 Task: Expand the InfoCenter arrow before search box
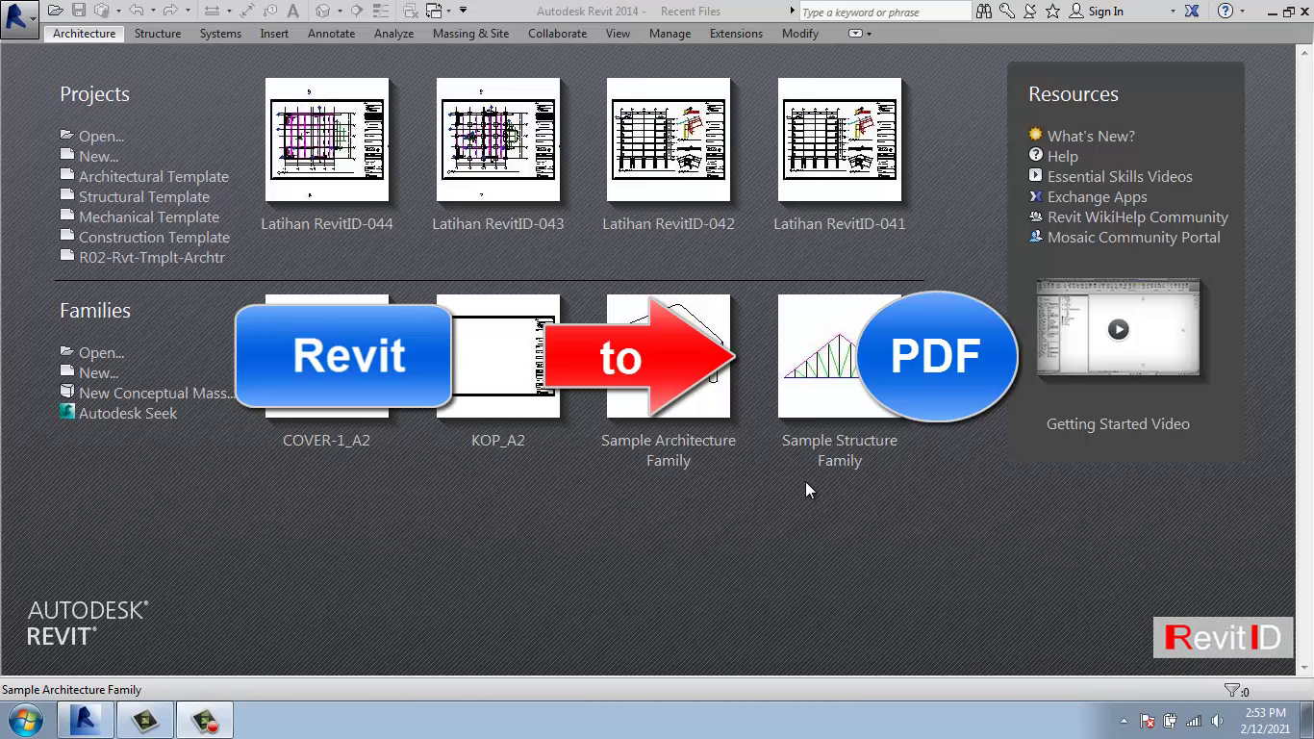[x=793, y=11]
